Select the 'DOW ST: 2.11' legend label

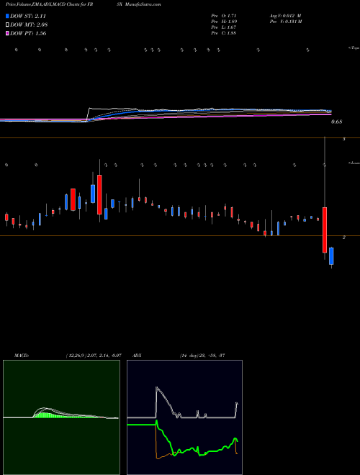coord(28,16)
